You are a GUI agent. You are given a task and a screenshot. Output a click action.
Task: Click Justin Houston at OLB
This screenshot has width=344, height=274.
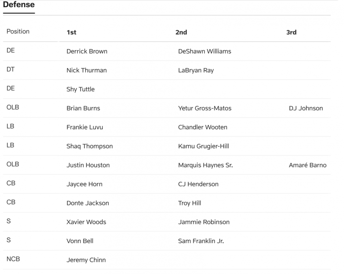(88, 165)
